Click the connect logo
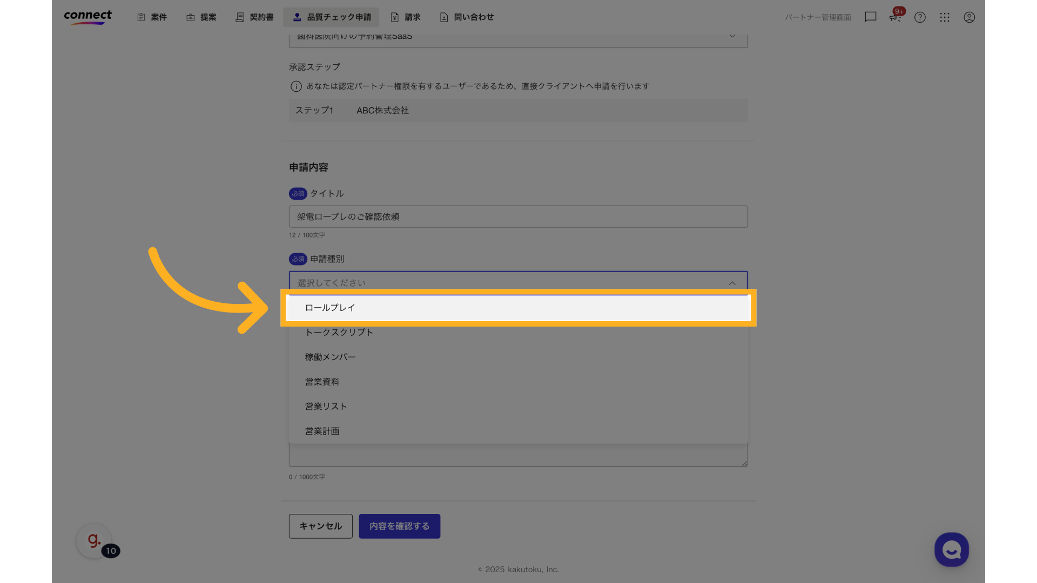Screen dimensions: 1037x583 87,17
